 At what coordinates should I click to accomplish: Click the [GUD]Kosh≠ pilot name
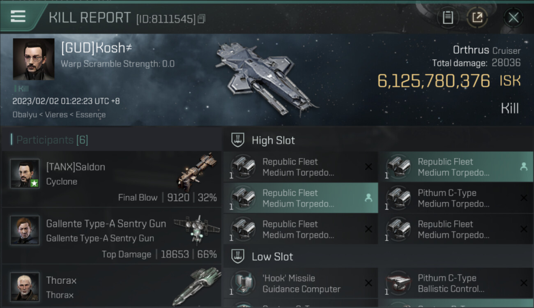point(97,48)
